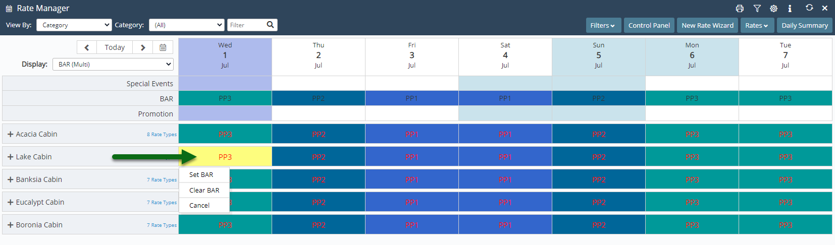
Task: Select Acacia Cabin PP1 cell on Sat 4
Action: 505,134
